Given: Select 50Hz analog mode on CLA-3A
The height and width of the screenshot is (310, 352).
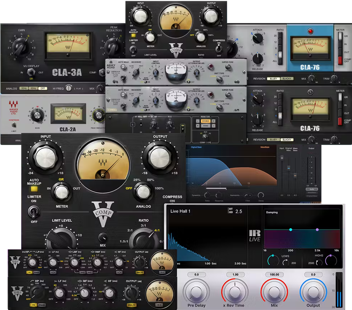Looking at the screenshot, I should (24, 89).
